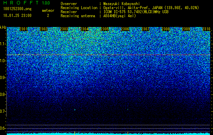The width and height of the screenshot is (213, 135).
Task: Click the yellow detection tick below 2306
Action: tap(128, 133)
